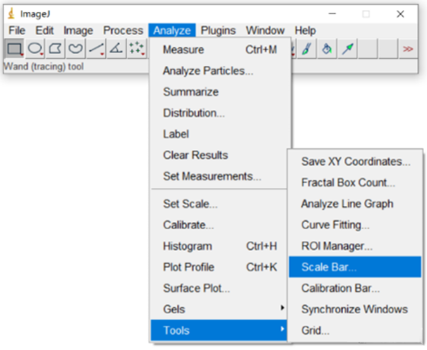Choose Scale Bar... from the Tools submenu

(329, 267)
